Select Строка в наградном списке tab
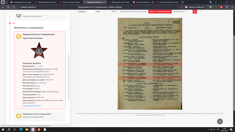 [160, 11]
